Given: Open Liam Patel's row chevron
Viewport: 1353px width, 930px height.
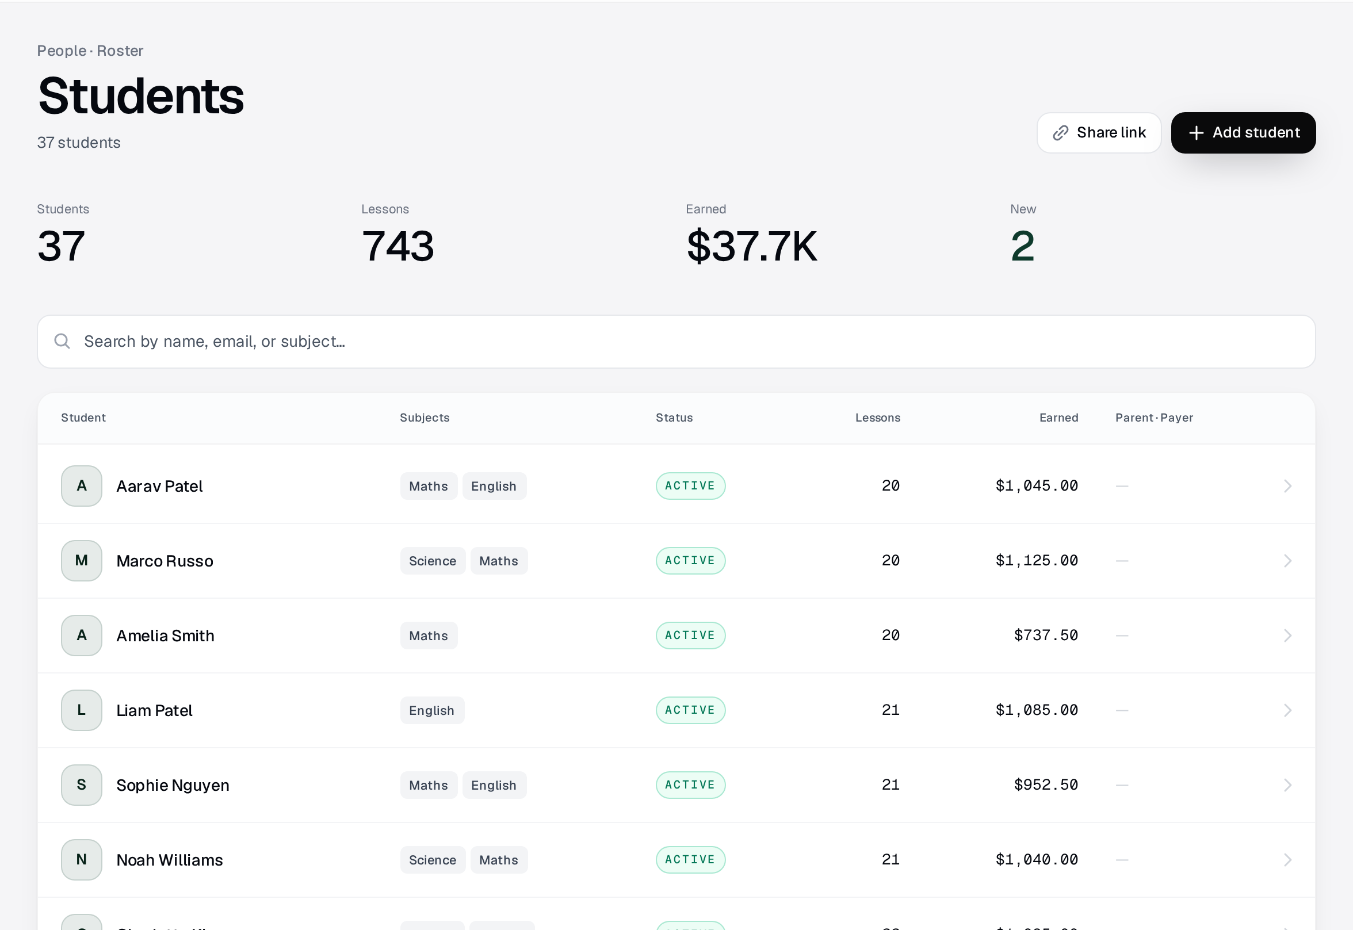Looking at the screenshot, I should [1288, 710].
